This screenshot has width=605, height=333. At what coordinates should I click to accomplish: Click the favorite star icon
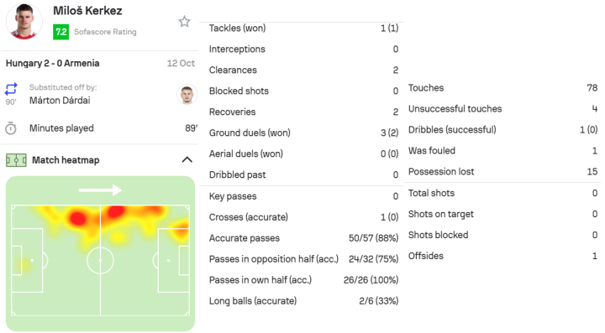pos(184,22)
